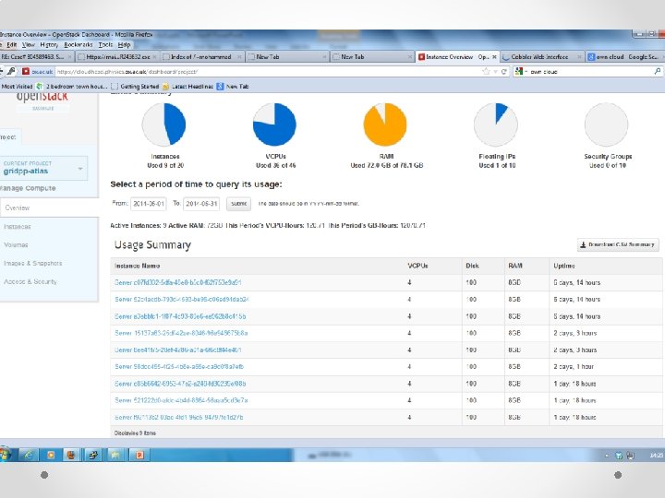The image size is (665, 498).
Task: Click the To date input field
Action: 201,204
